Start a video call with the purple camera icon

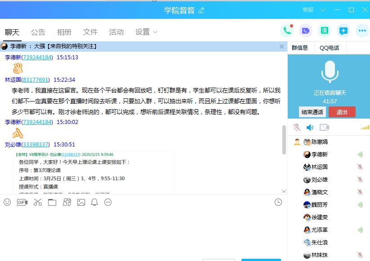pos(306,31)
